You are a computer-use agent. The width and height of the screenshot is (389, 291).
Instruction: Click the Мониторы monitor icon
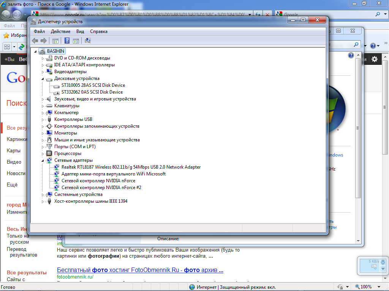(x=49, y=133)
